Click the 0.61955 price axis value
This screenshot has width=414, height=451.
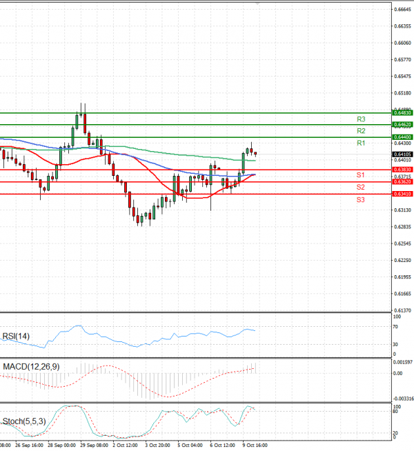tap(402, 277)
